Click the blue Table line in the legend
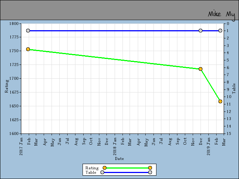The height and width of the screenshot is (179, 239). [x=126, y=172]
